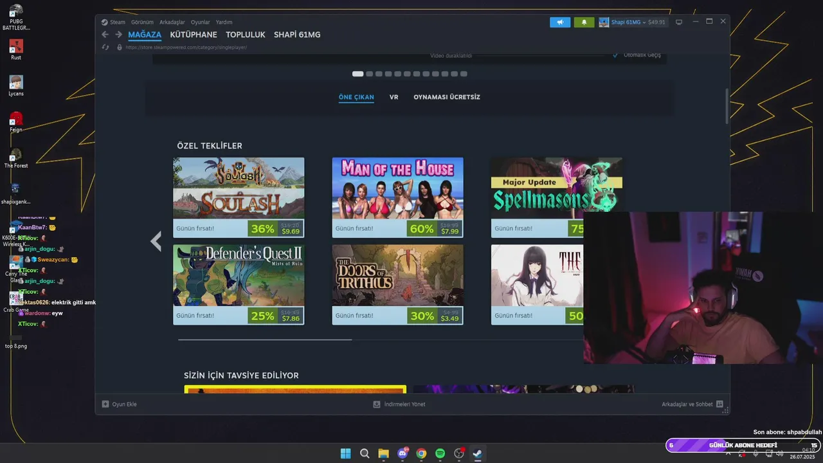This screenshot has height=463, width=823.
Task: Open the Yardım menu
Action: point(224,22)
